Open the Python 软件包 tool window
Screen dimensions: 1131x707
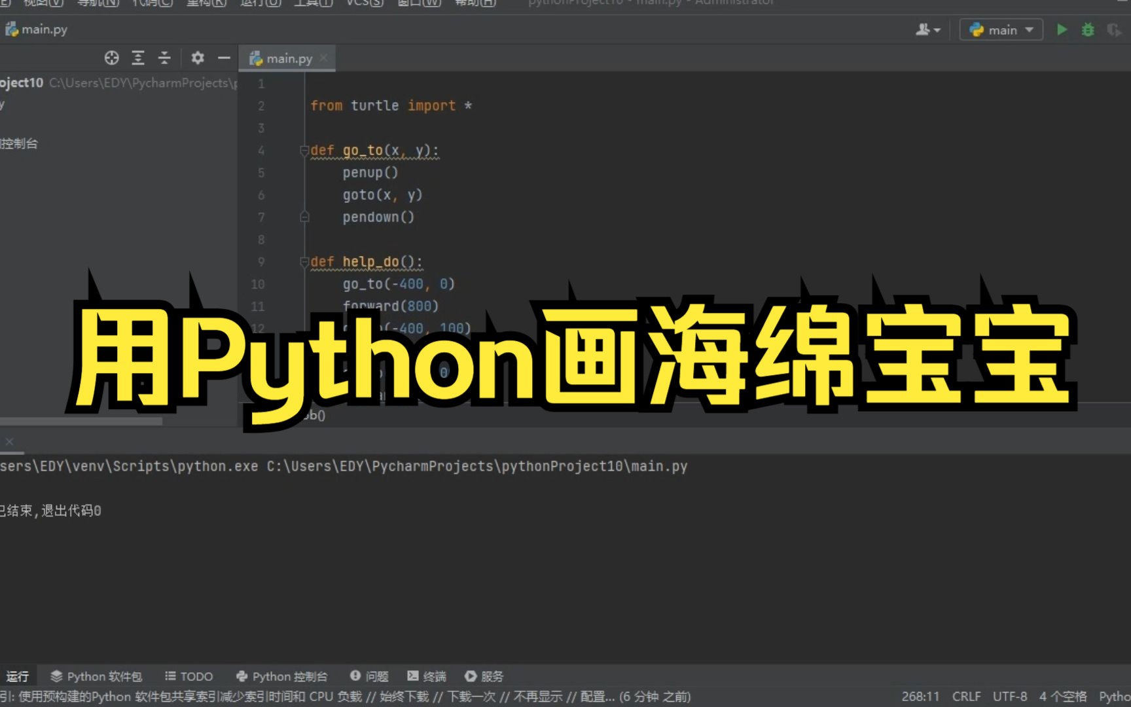(96, 676)
